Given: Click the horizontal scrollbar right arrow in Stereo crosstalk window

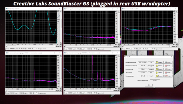Looking at the screenshot, I should 171,46.
